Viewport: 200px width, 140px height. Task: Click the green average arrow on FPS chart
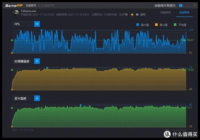pyautogui.click(x=184, y=40)
